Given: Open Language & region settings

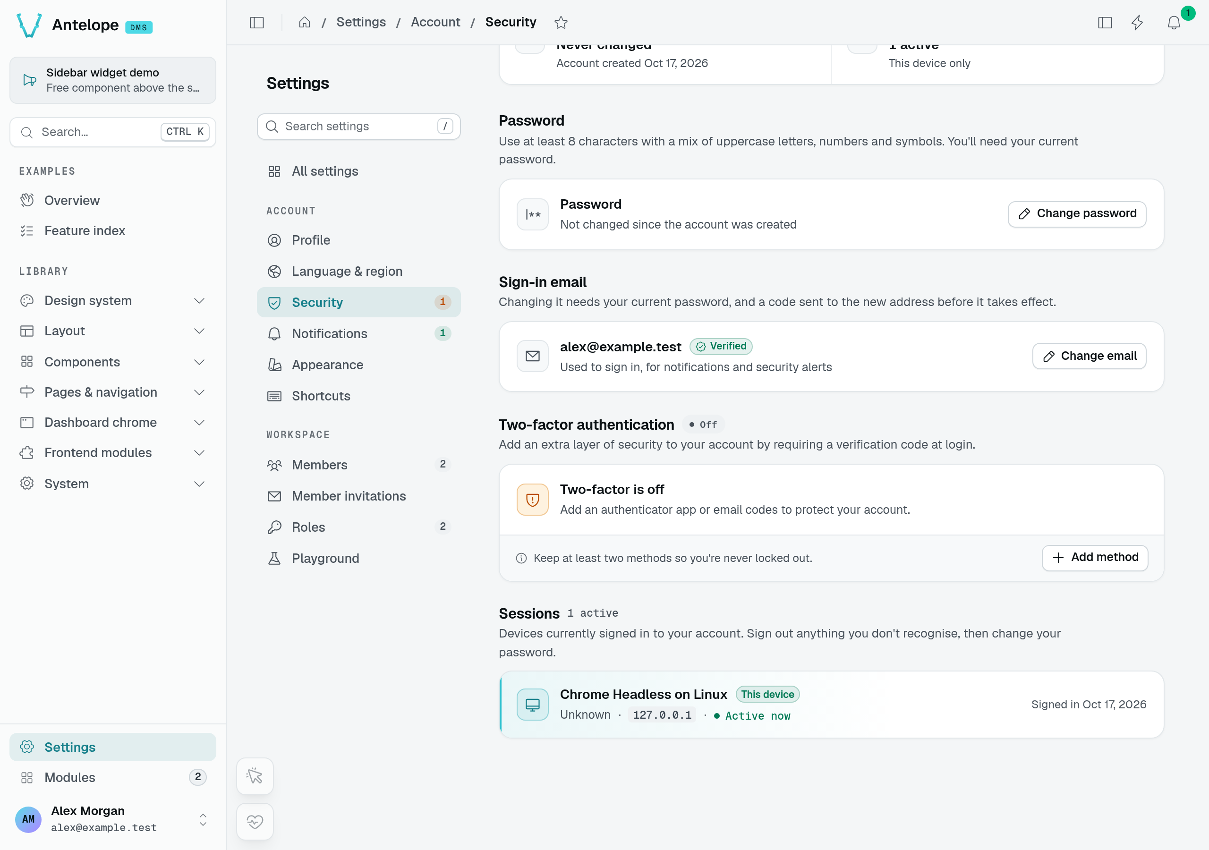Looking at the screenshot, I should (358, 271).
